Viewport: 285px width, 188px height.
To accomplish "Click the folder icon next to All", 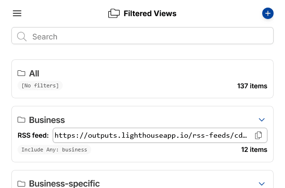I will click(x=21, y=73).
